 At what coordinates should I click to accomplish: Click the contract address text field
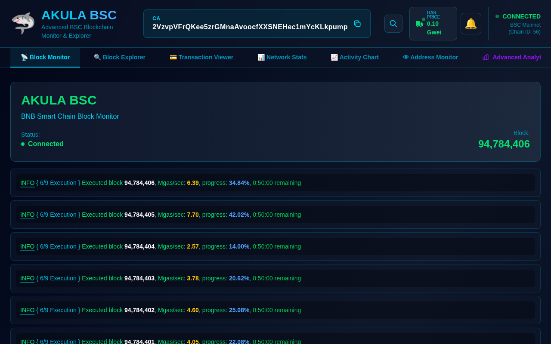point(250,27)
